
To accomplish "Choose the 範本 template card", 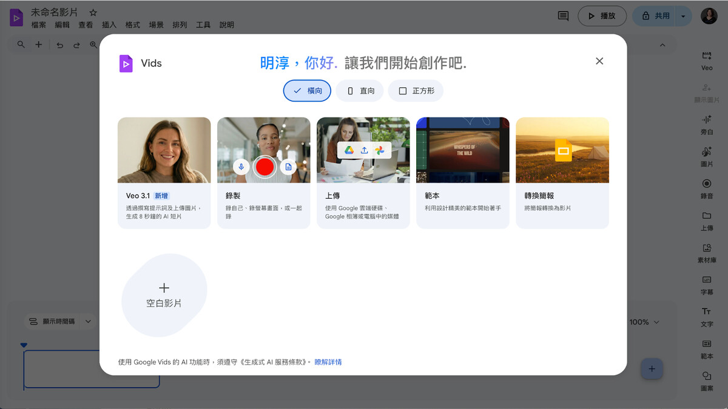I will (462, 173).
